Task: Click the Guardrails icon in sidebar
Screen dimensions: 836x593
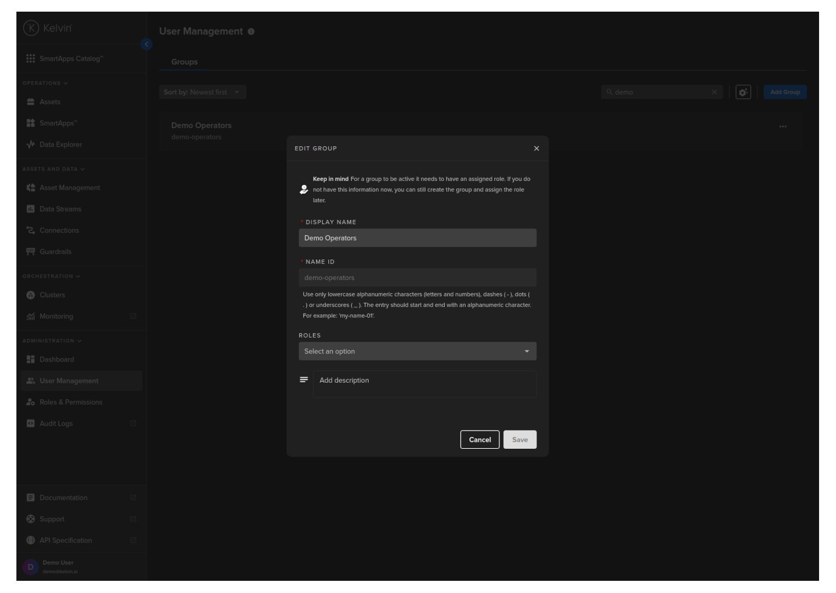Action: 31,251
